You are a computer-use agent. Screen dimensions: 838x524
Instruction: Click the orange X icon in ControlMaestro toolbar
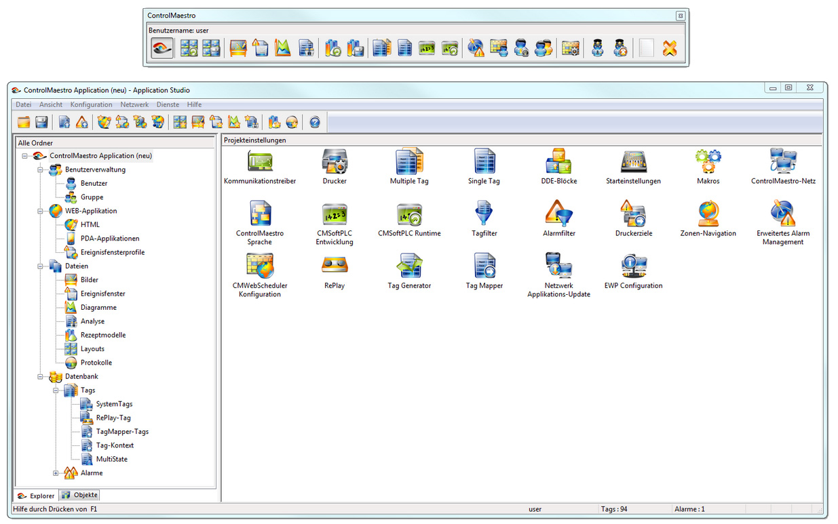point(670,48)
